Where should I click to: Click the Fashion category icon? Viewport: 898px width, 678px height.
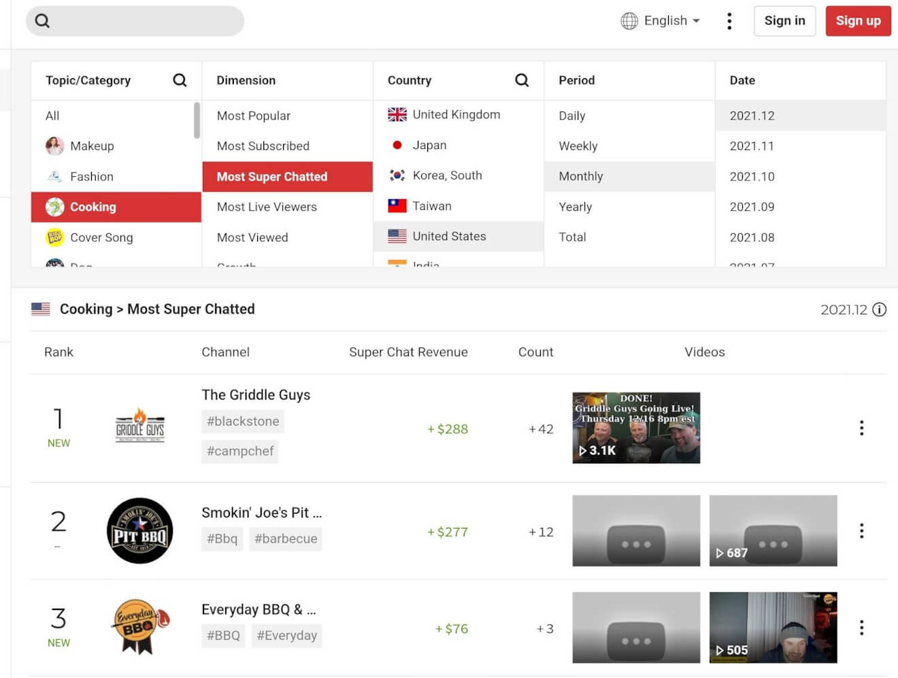point(55,176)
